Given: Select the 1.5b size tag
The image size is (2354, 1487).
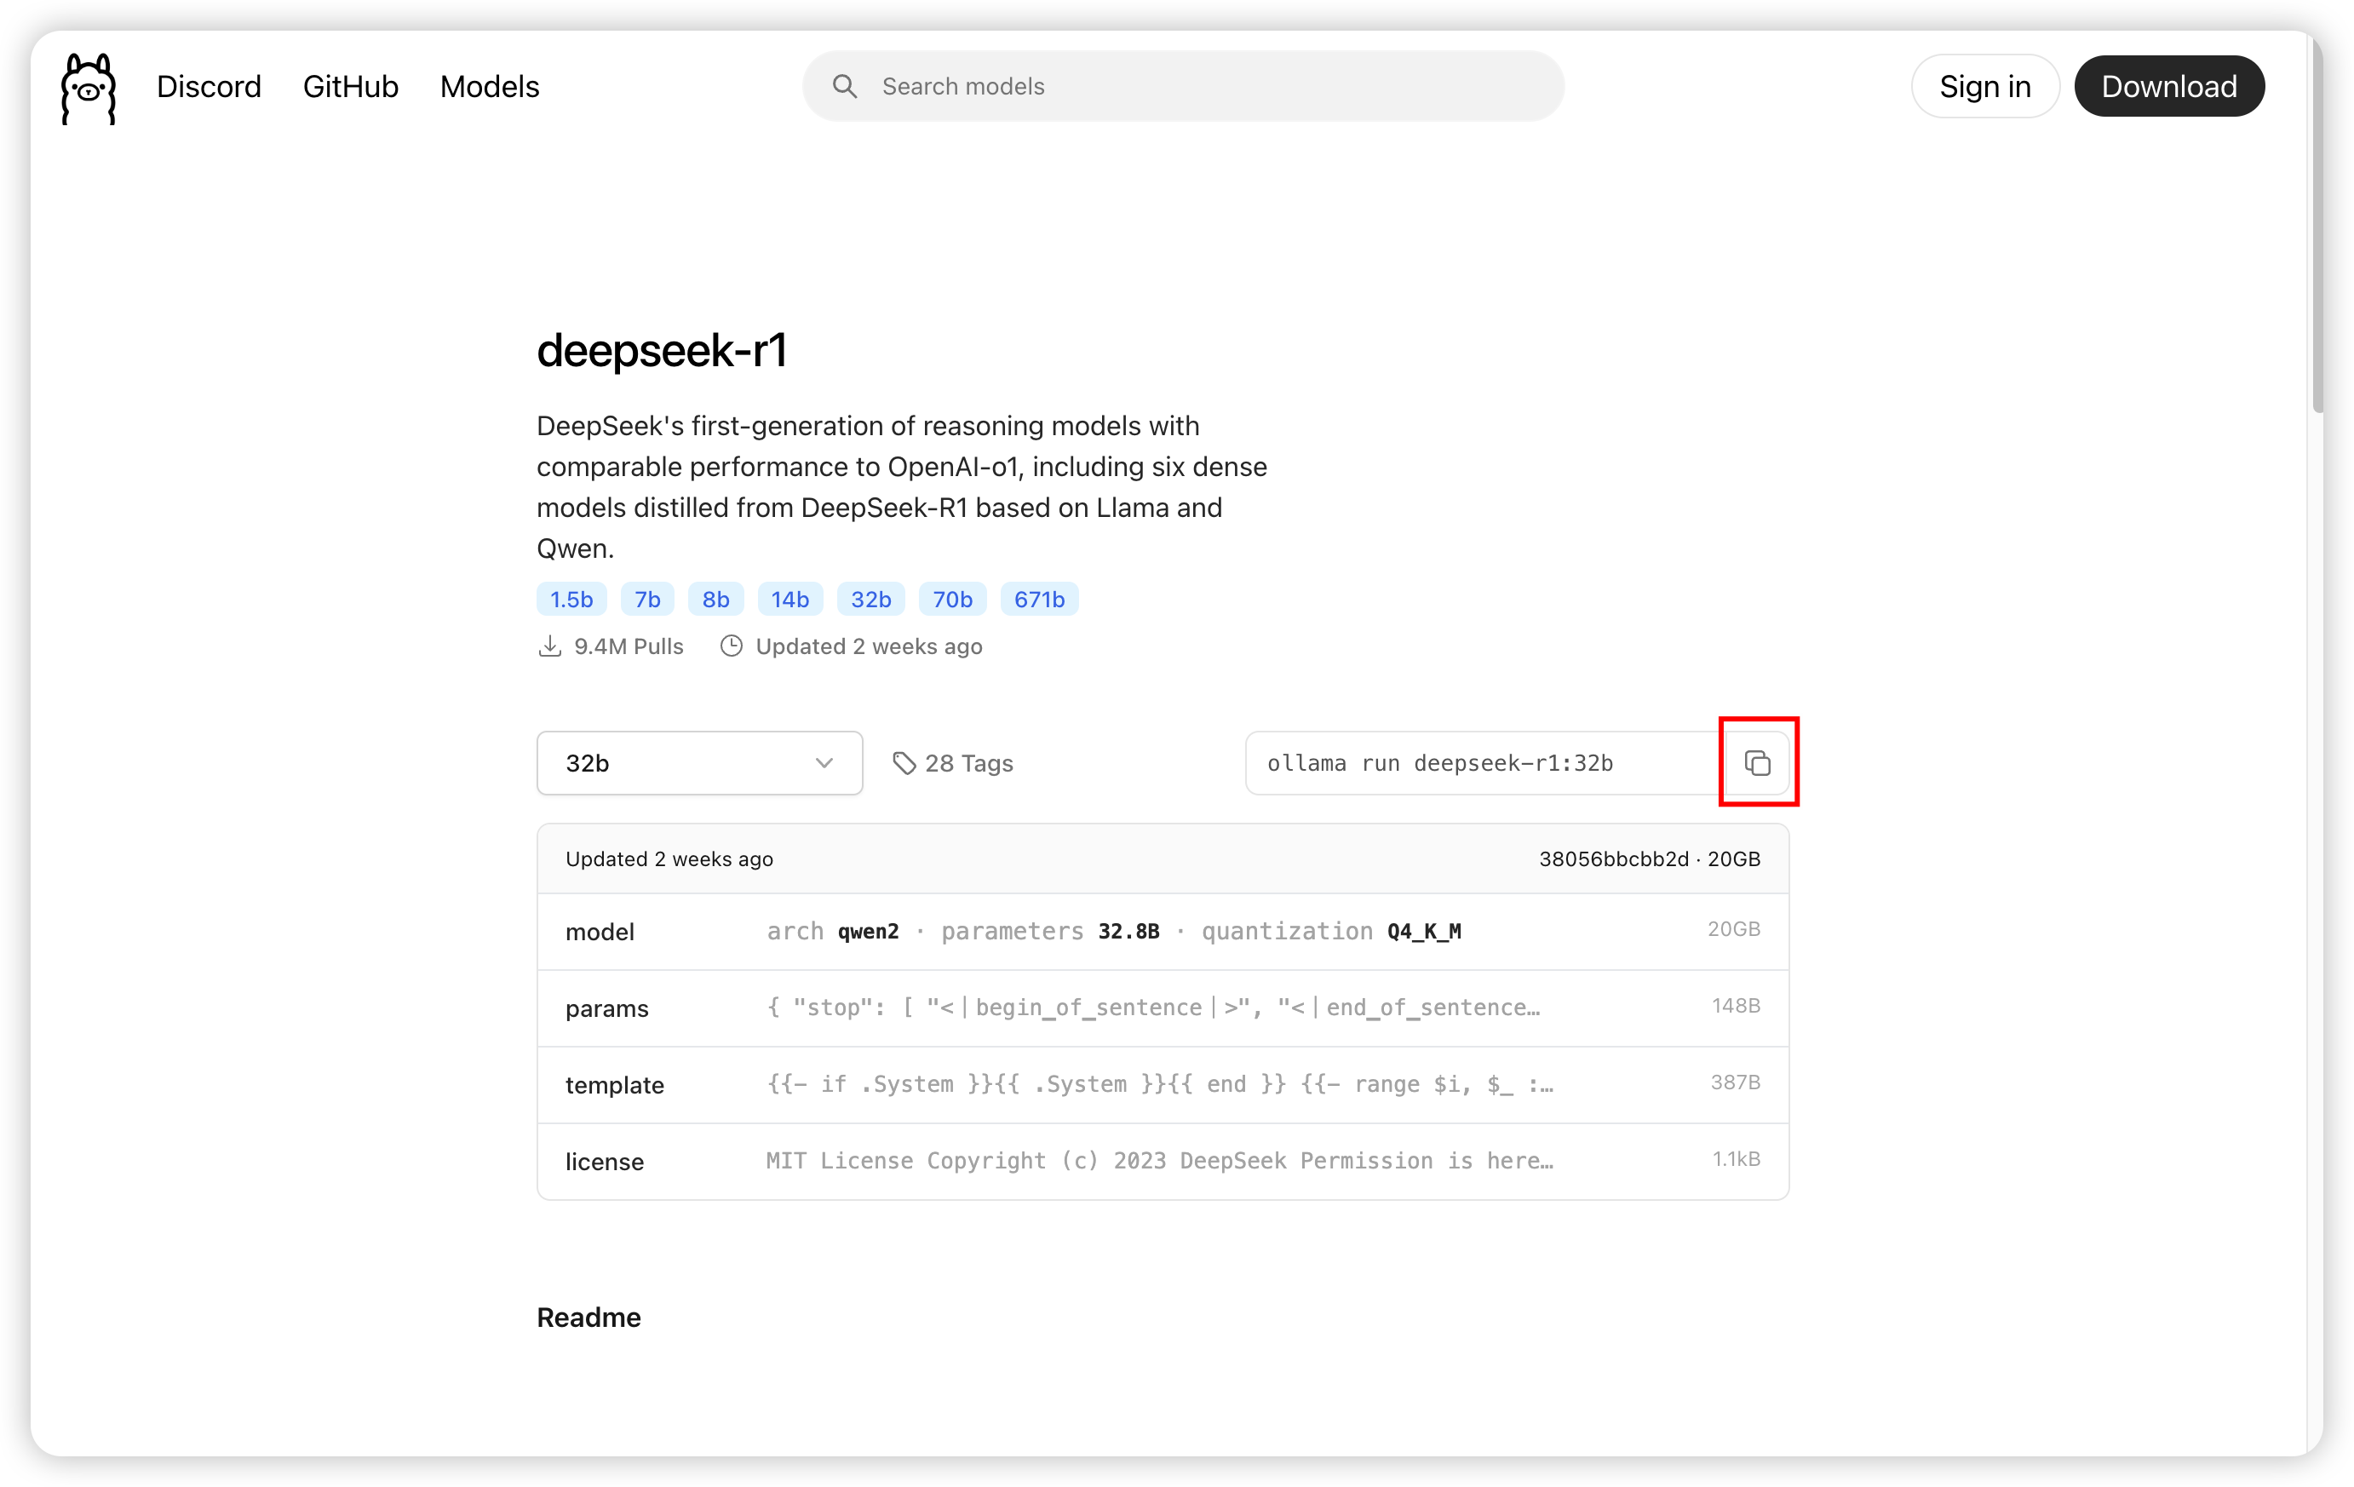Looking at the screenshot, I should point(571,600).
